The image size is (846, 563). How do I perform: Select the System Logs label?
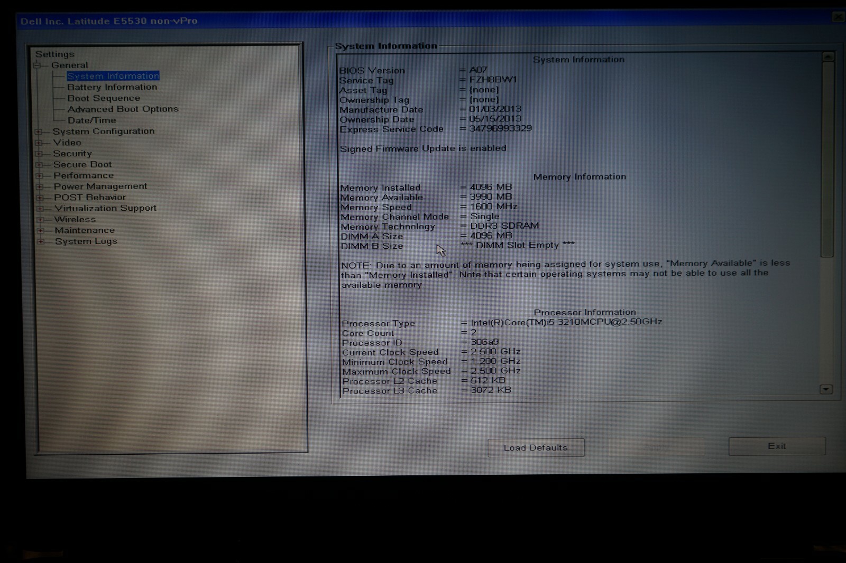pos(86,241)
